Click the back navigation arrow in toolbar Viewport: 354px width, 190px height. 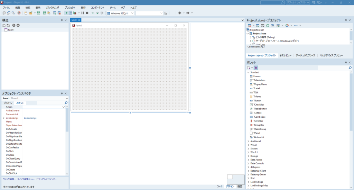pyautogui.click(x=179, y=13)
